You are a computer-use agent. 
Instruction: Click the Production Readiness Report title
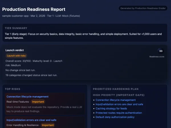[34, 9]
